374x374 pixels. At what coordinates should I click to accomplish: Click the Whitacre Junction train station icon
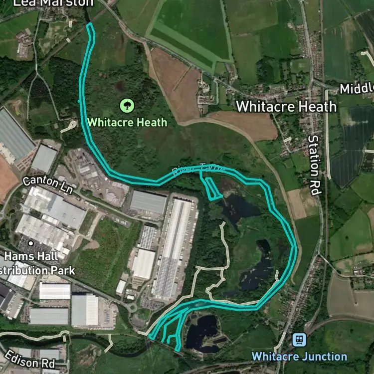click(299, 340)
